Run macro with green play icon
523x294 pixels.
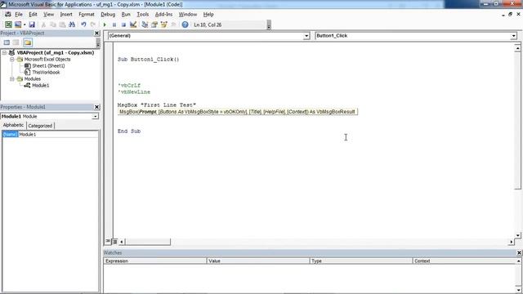(x=105, y=24)
